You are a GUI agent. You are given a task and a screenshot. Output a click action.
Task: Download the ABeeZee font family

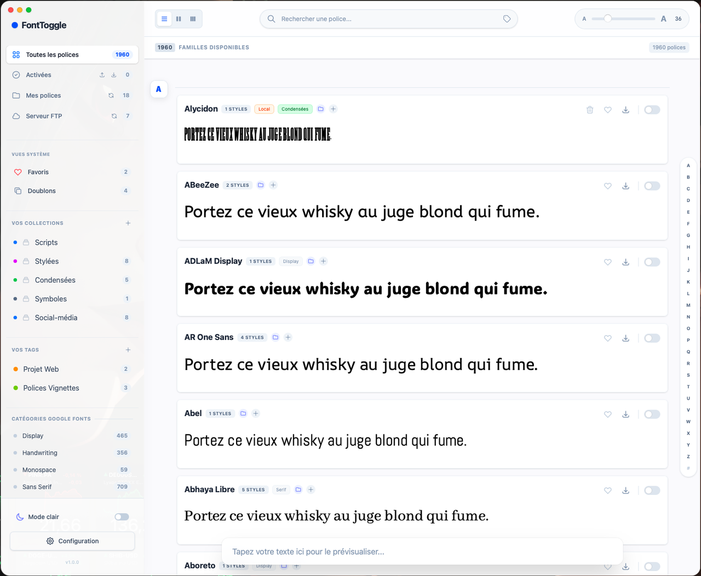click(x=625, y=186)
